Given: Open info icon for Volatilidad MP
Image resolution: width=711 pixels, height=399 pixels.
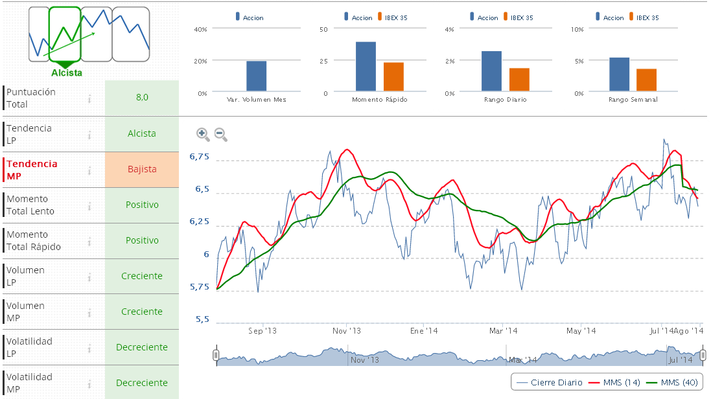Looking at the screenshot, I should (89, 383).
